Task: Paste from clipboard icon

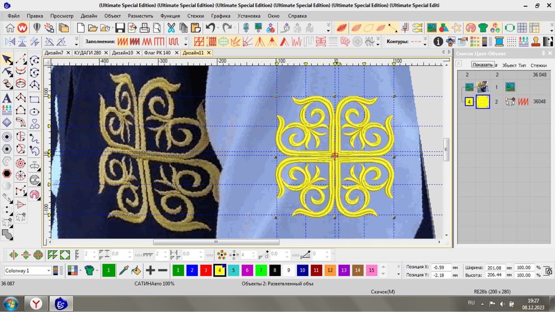Action: click(x=195, y=28)
